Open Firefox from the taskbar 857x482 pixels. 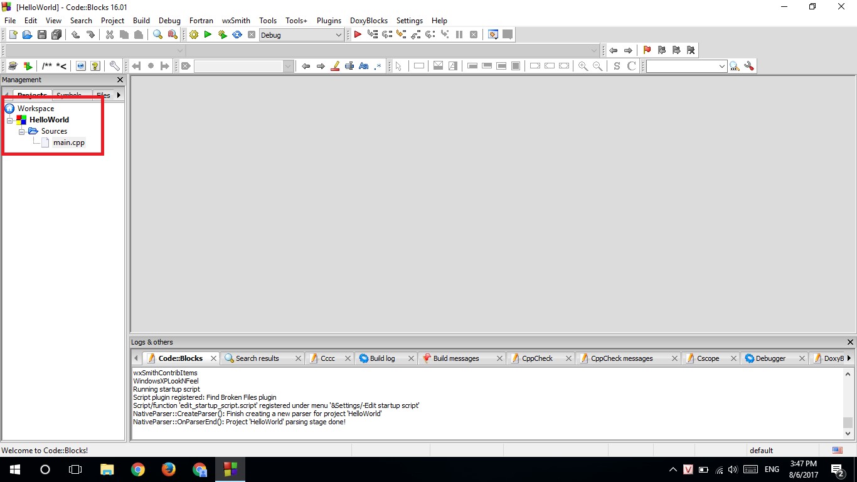tap(168, 469)
